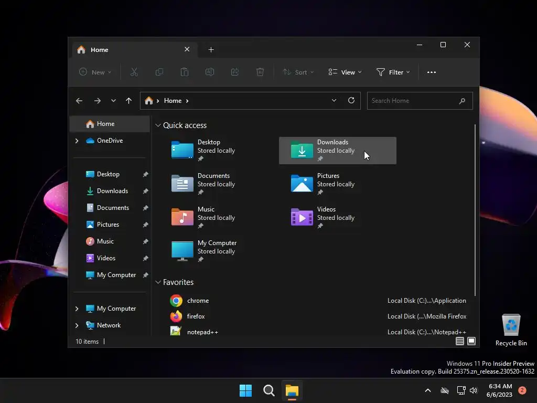Expand OneDrive in navigation pane
537x403 pixels.
(x=77, y=141)
